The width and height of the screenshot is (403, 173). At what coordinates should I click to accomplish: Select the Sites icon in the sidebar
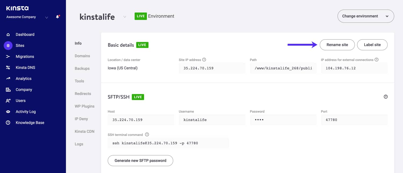[x=8, y=45]
